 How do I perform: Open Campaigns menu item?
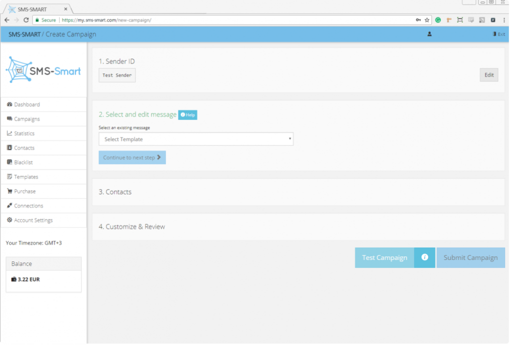tap(44, 119)
